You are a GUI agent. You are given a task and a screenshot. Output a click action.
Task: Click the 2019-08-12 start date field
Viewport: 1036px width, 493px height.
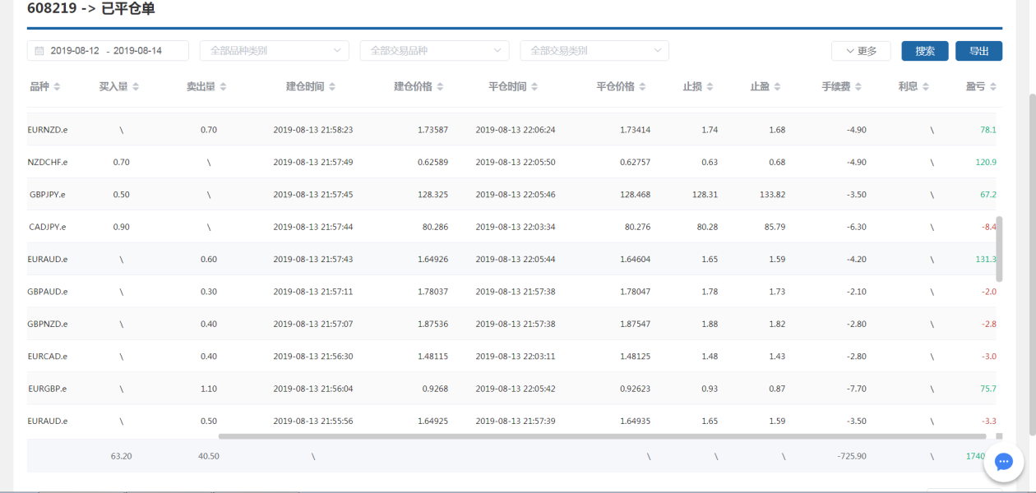point(75,51)
